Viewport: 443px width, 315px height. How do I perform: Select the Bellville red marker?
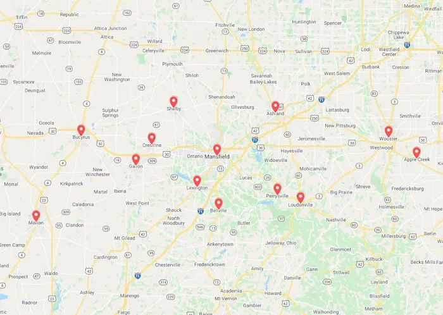[x=218, y=204]
